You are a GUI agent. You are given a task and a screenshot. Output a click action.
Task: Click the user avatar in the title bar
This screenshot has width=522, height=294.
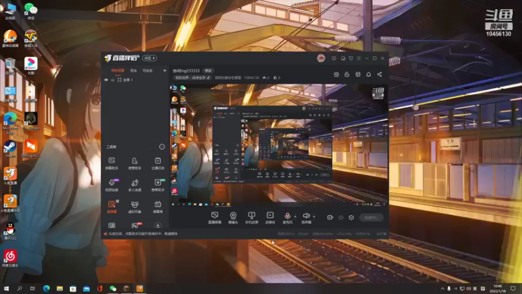click(x=321, y=58)
